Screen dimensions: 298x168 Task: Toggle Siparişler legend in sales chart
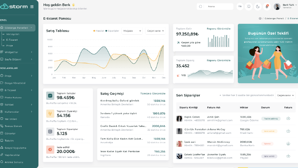pos(112,31)
